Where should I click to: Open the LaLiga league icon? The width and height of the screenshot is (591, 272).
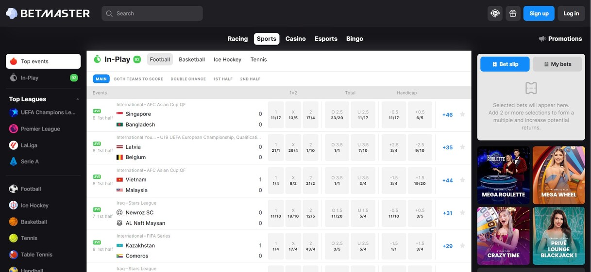point(13,145)
